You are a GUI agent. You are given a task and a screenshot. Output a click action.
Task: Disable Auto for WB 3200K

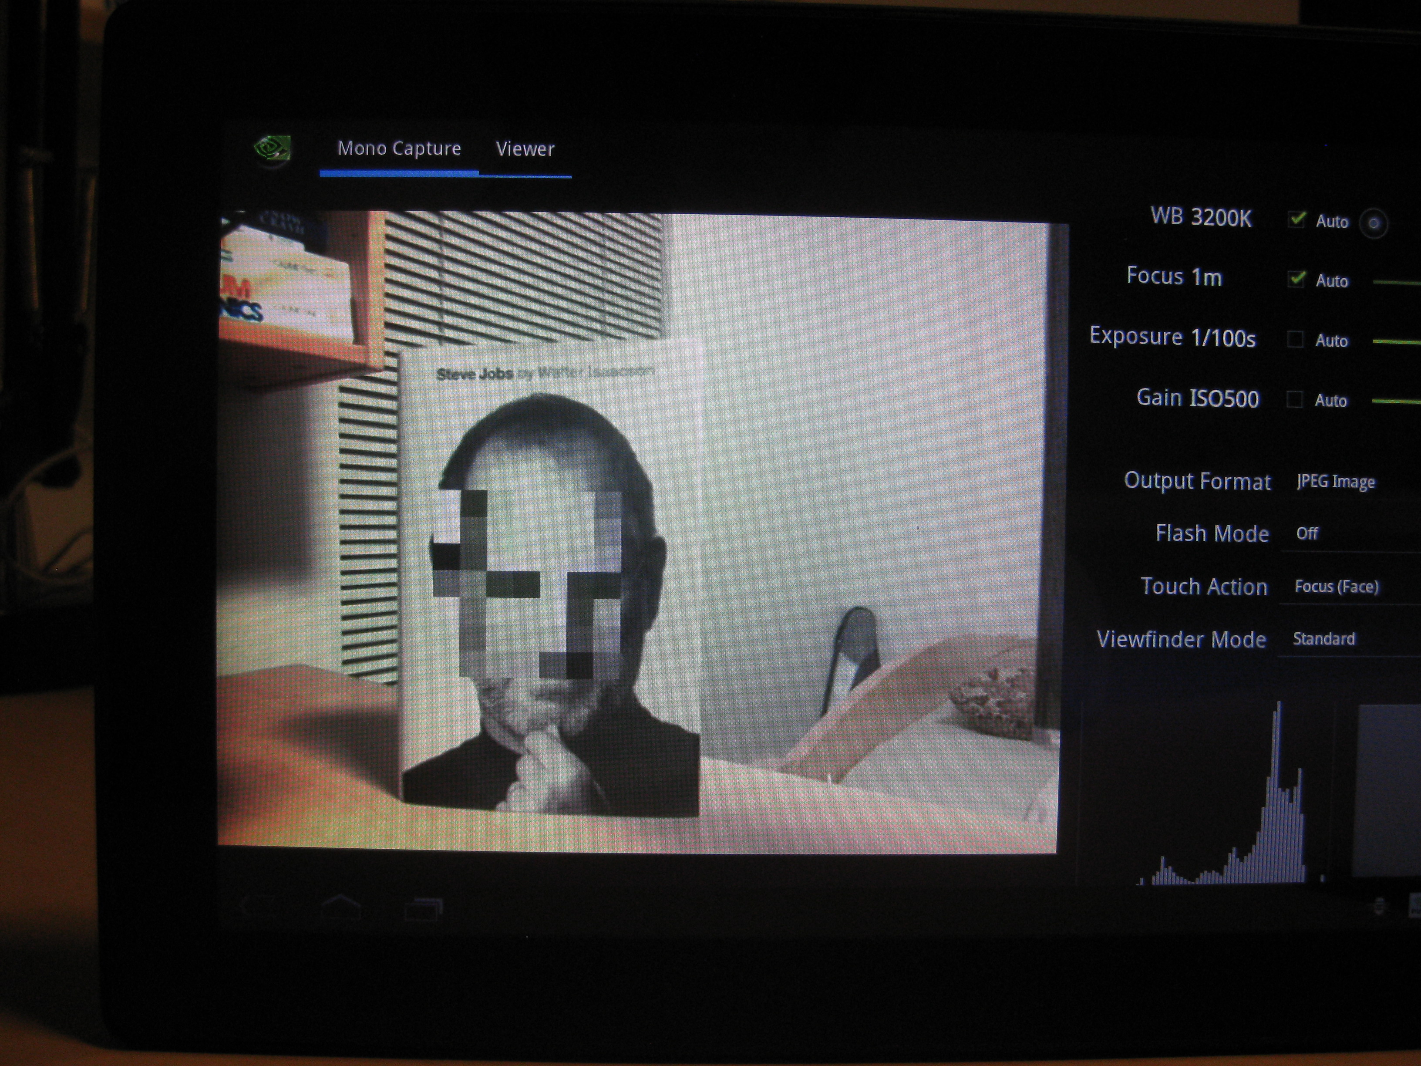pos(1296,219)
